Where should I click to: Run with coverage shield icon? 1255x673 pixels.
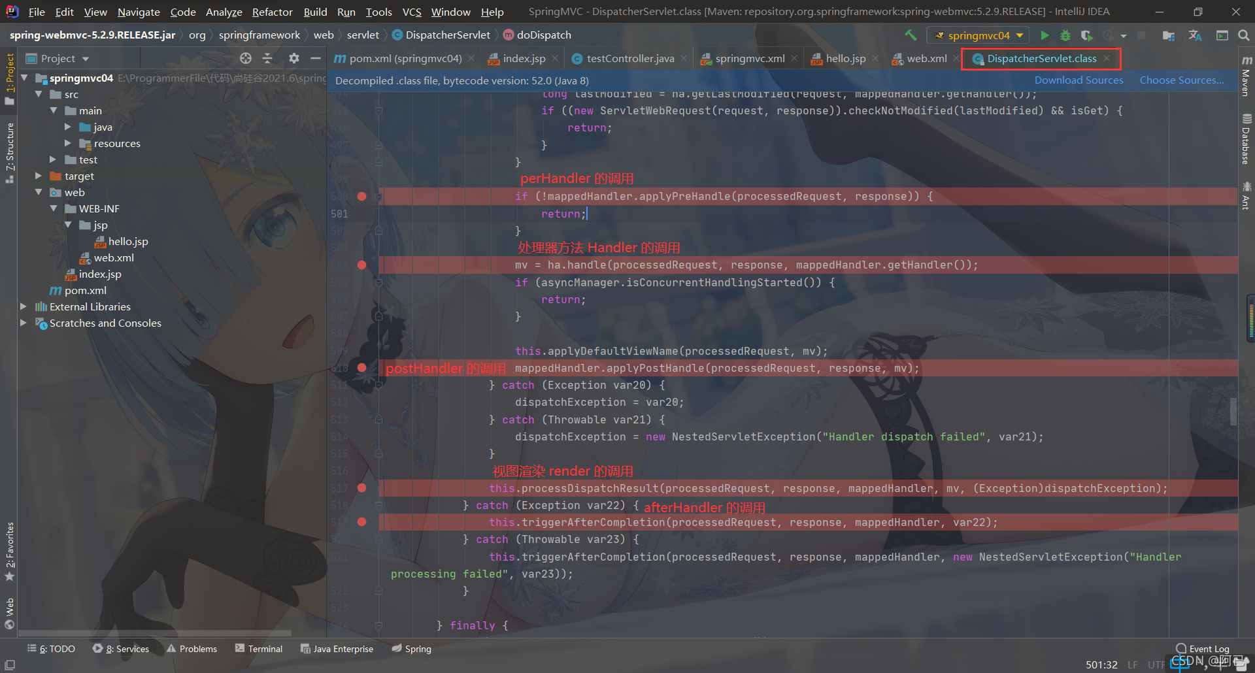pos(1086,35)
